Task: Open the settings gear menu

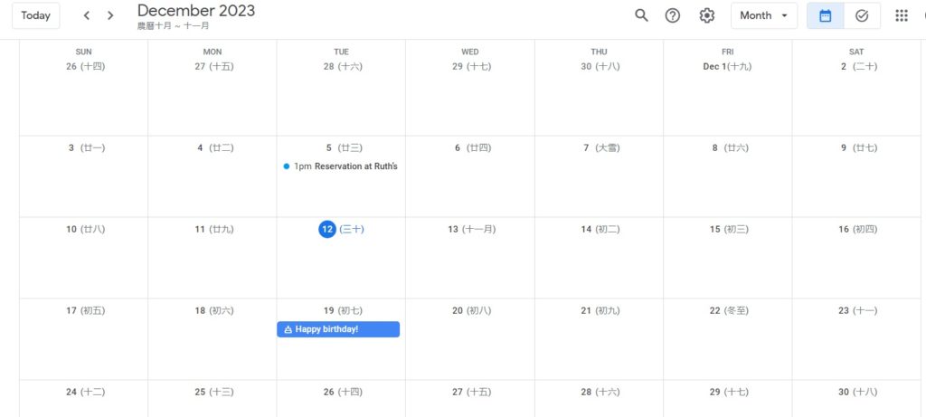Action: 707,15
